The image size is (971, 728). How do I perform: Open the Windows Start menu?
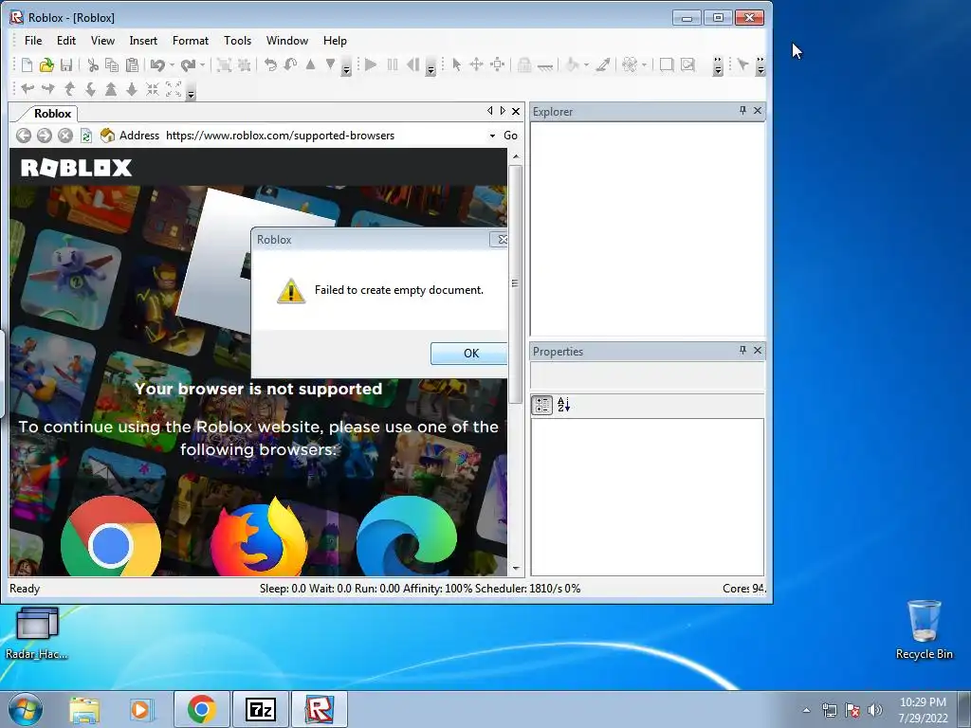coord(25,709)
